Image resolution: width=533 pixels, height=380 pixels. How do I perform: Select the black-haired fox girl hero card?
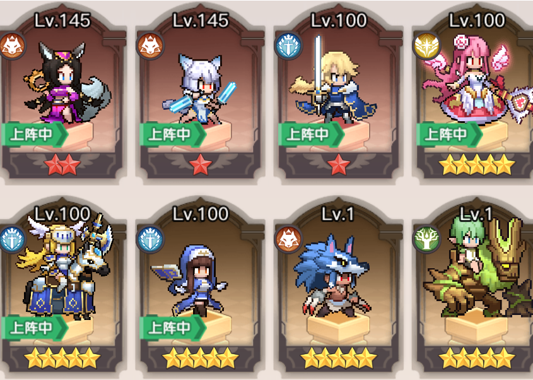tap(62, 93)
